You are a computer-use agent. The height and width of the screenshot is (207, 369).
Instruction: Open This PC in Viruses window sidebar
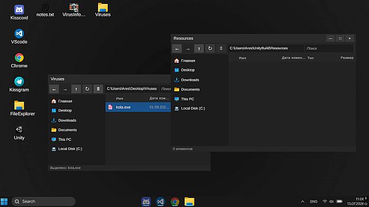pyautogui.click(x=61, y=139)
